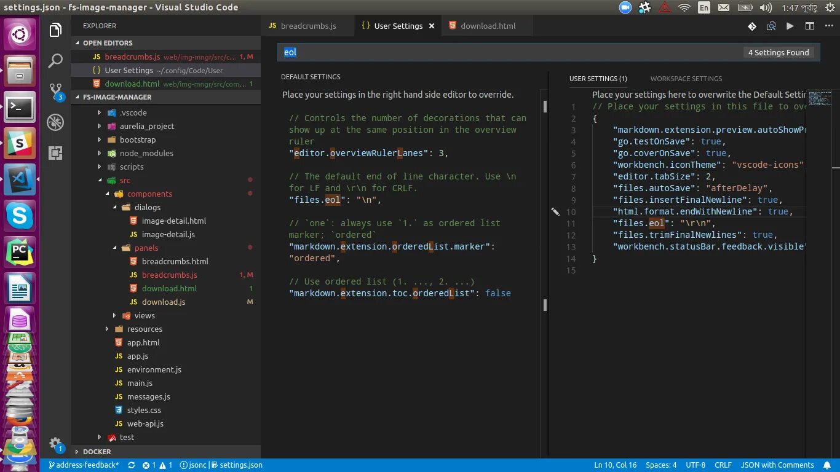Go to line via Ln 10, Col 16

pyautogui.click(x=615, y=465)
